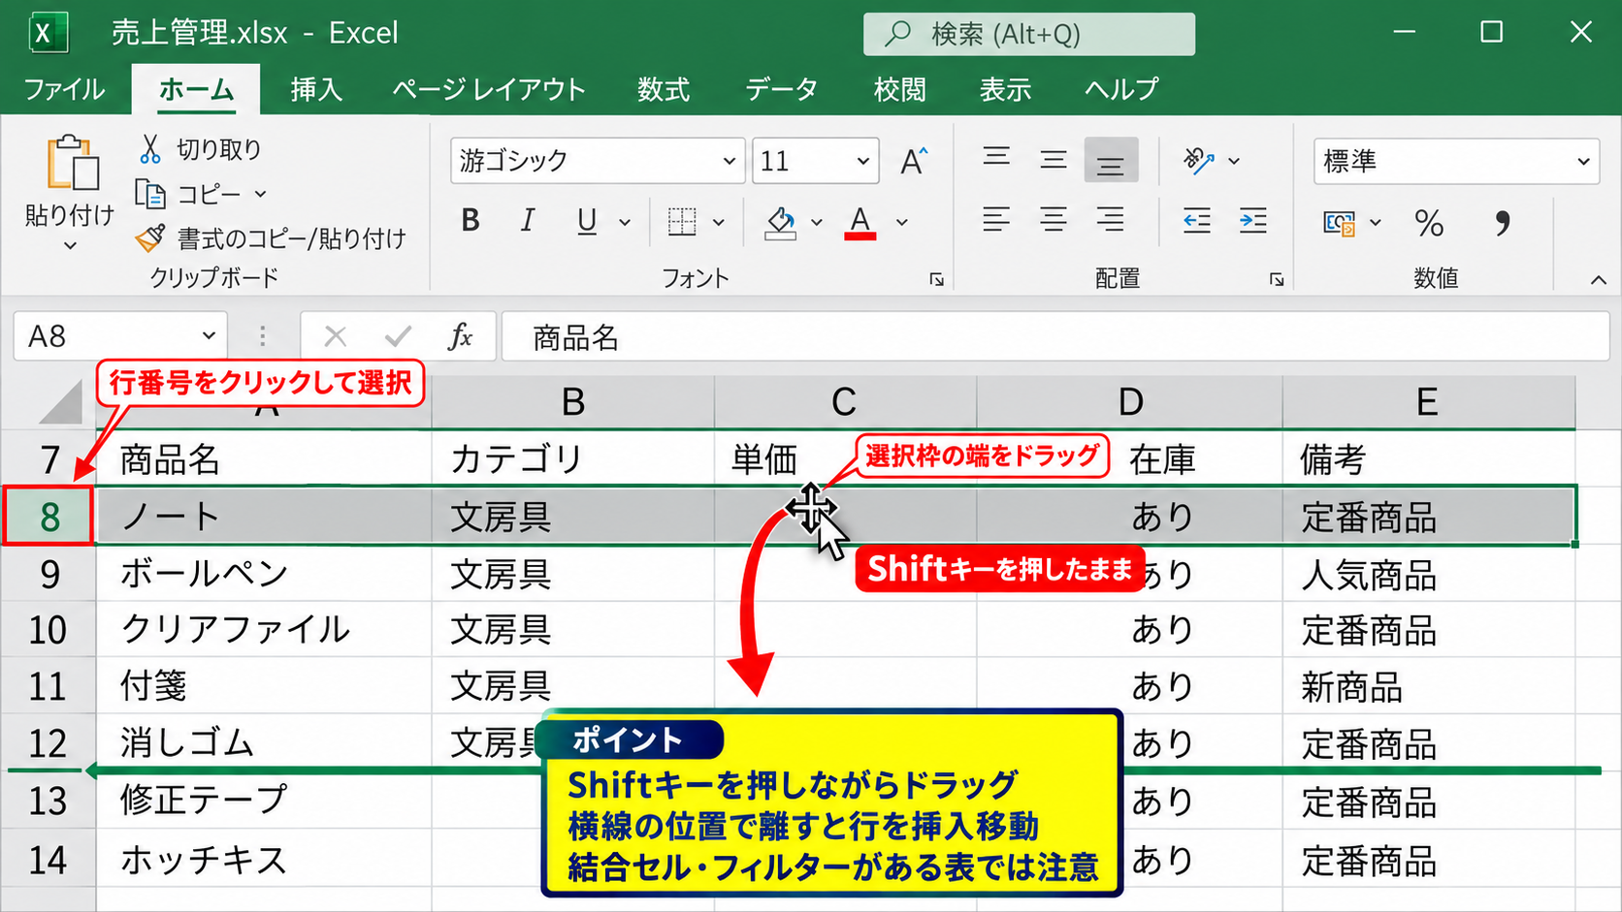The height and width of the screenshot is (912, 1622).
Task: Click the formula bar containing 商品名
Action: (x=1055, y=336)
